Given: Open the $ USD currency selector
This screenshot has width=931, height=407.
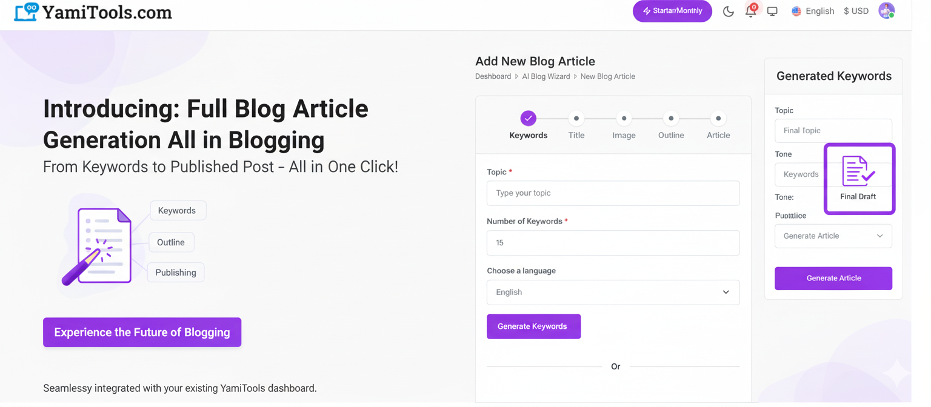Looking at the screenshot, I should tap(856, 12).
